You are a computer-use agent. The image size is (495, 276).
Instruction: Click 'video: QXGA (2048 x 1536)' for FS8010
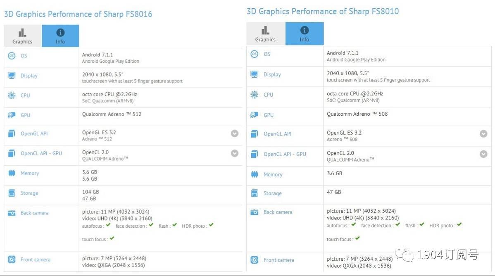click(359, 266)
